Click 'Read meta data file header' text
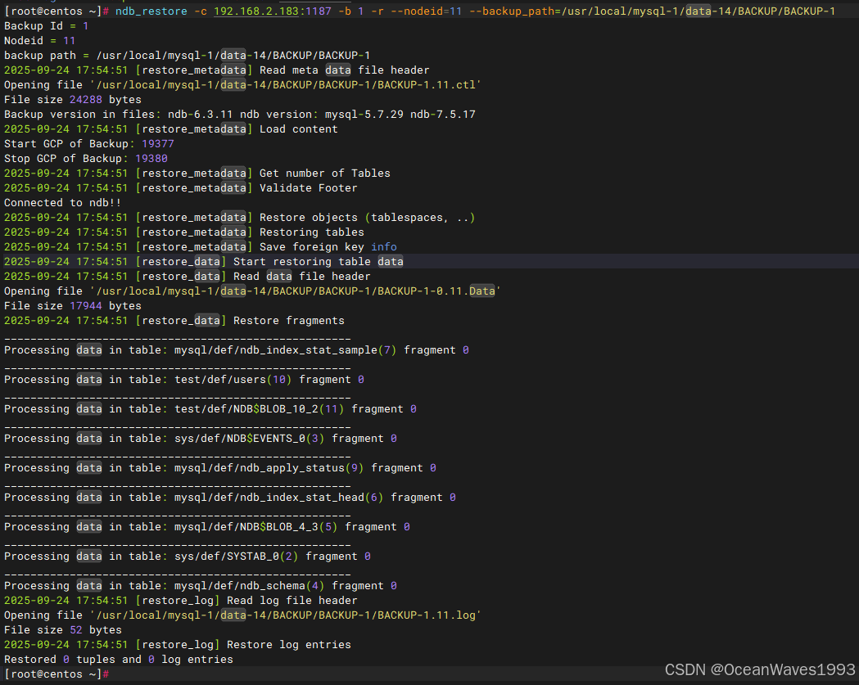This screenshot has width=859, height=685. (345, 70)
